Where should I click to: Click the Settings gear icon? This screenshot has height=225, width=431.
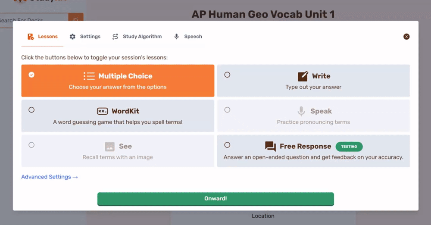(72, 37)
